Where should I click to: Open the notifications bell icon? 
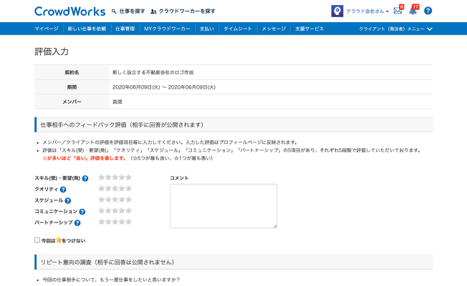tap(413, 11)
